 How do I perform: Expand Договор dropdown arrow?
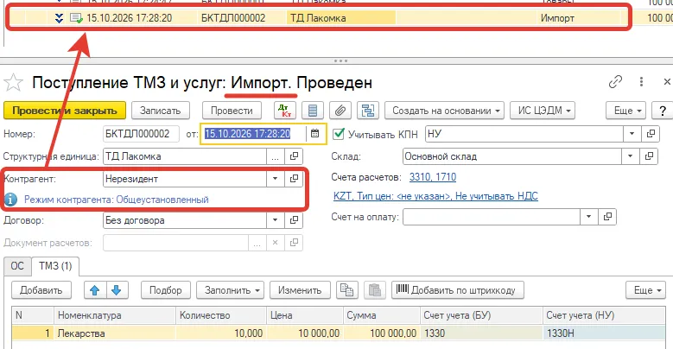276,220
